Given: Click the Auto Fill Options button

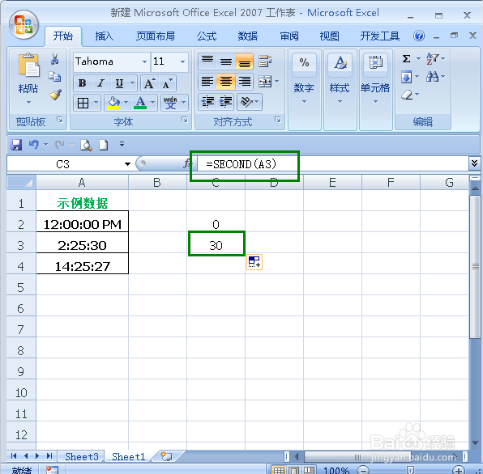Looking at the screenshot, I should (254, 262).
